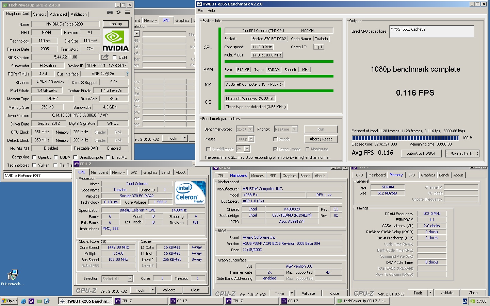
Task: Switch to the Sensors tab in GPU-Z
Action: tap(39, 14)
